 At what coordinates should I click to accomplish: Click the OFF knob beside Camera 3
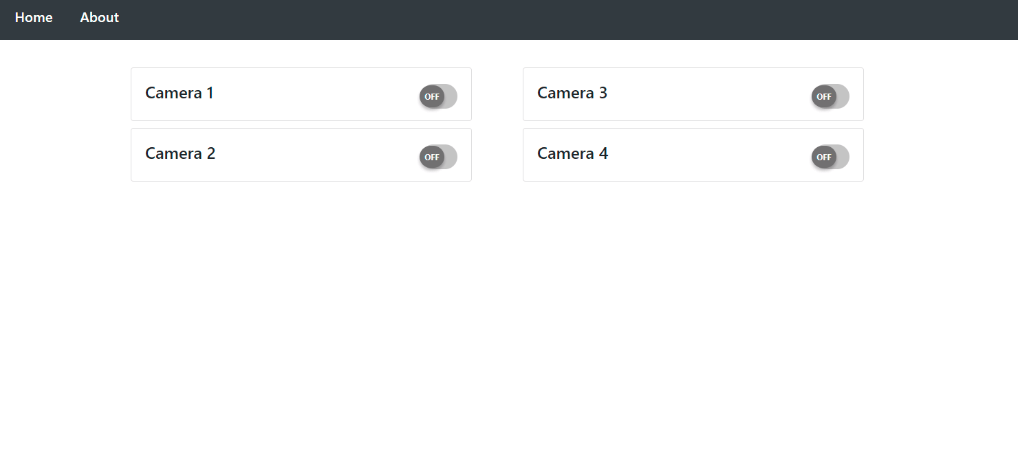[824, 96]
